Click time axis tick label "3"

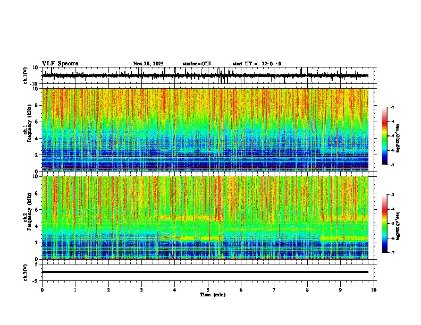[x=141, y=290]
